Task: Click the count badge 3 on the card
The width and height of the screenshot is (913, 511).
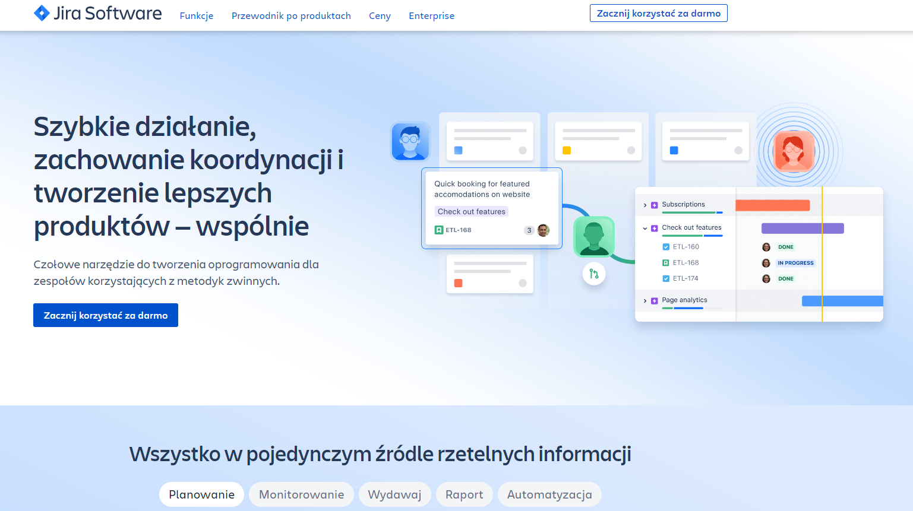Action: coord(529,230)
